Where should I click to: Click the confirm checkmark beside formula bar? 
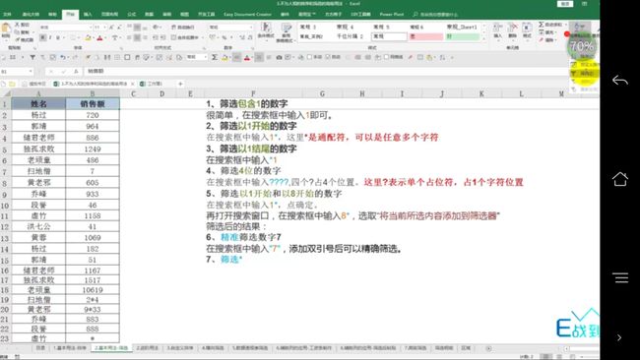click(63, 72)
